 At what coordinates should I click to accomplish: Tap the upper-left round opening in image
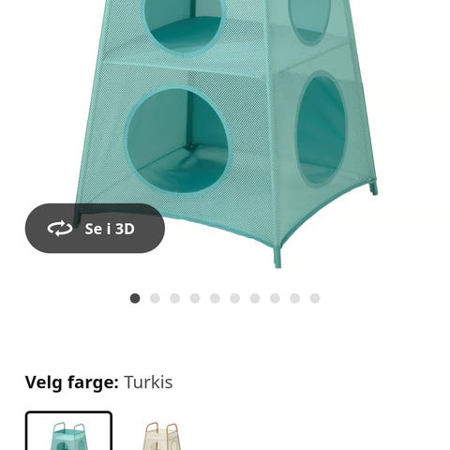coord(185,23)
